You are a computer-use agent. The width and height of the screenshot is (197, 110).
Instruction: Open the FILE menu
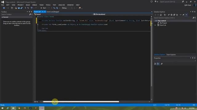coord(2,5)
